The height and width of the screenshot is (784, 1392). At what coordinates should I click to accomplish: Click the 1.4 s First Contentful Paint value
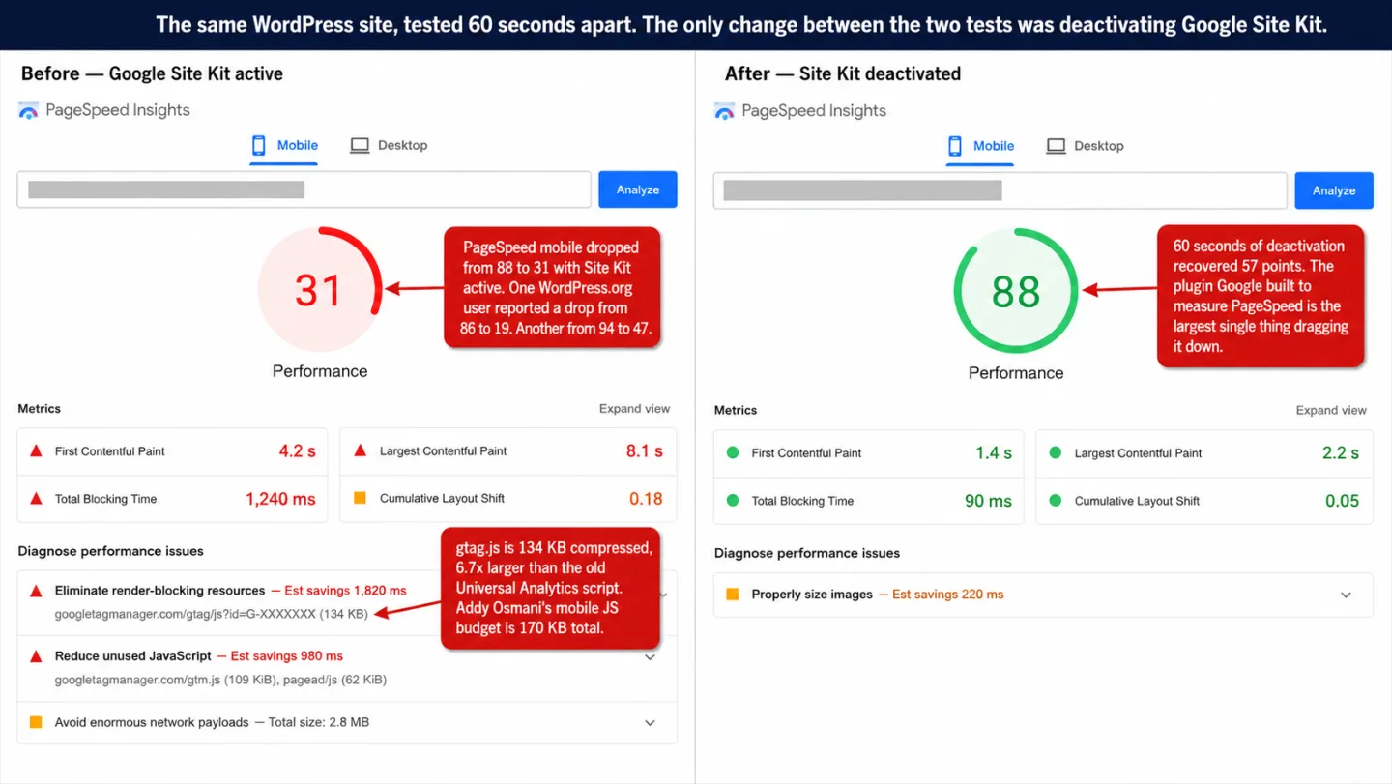994,452
